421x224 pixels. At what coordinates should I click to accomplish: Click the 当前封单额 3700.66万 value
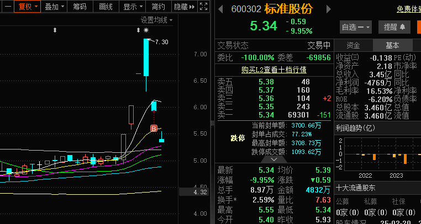click(306, 125)
